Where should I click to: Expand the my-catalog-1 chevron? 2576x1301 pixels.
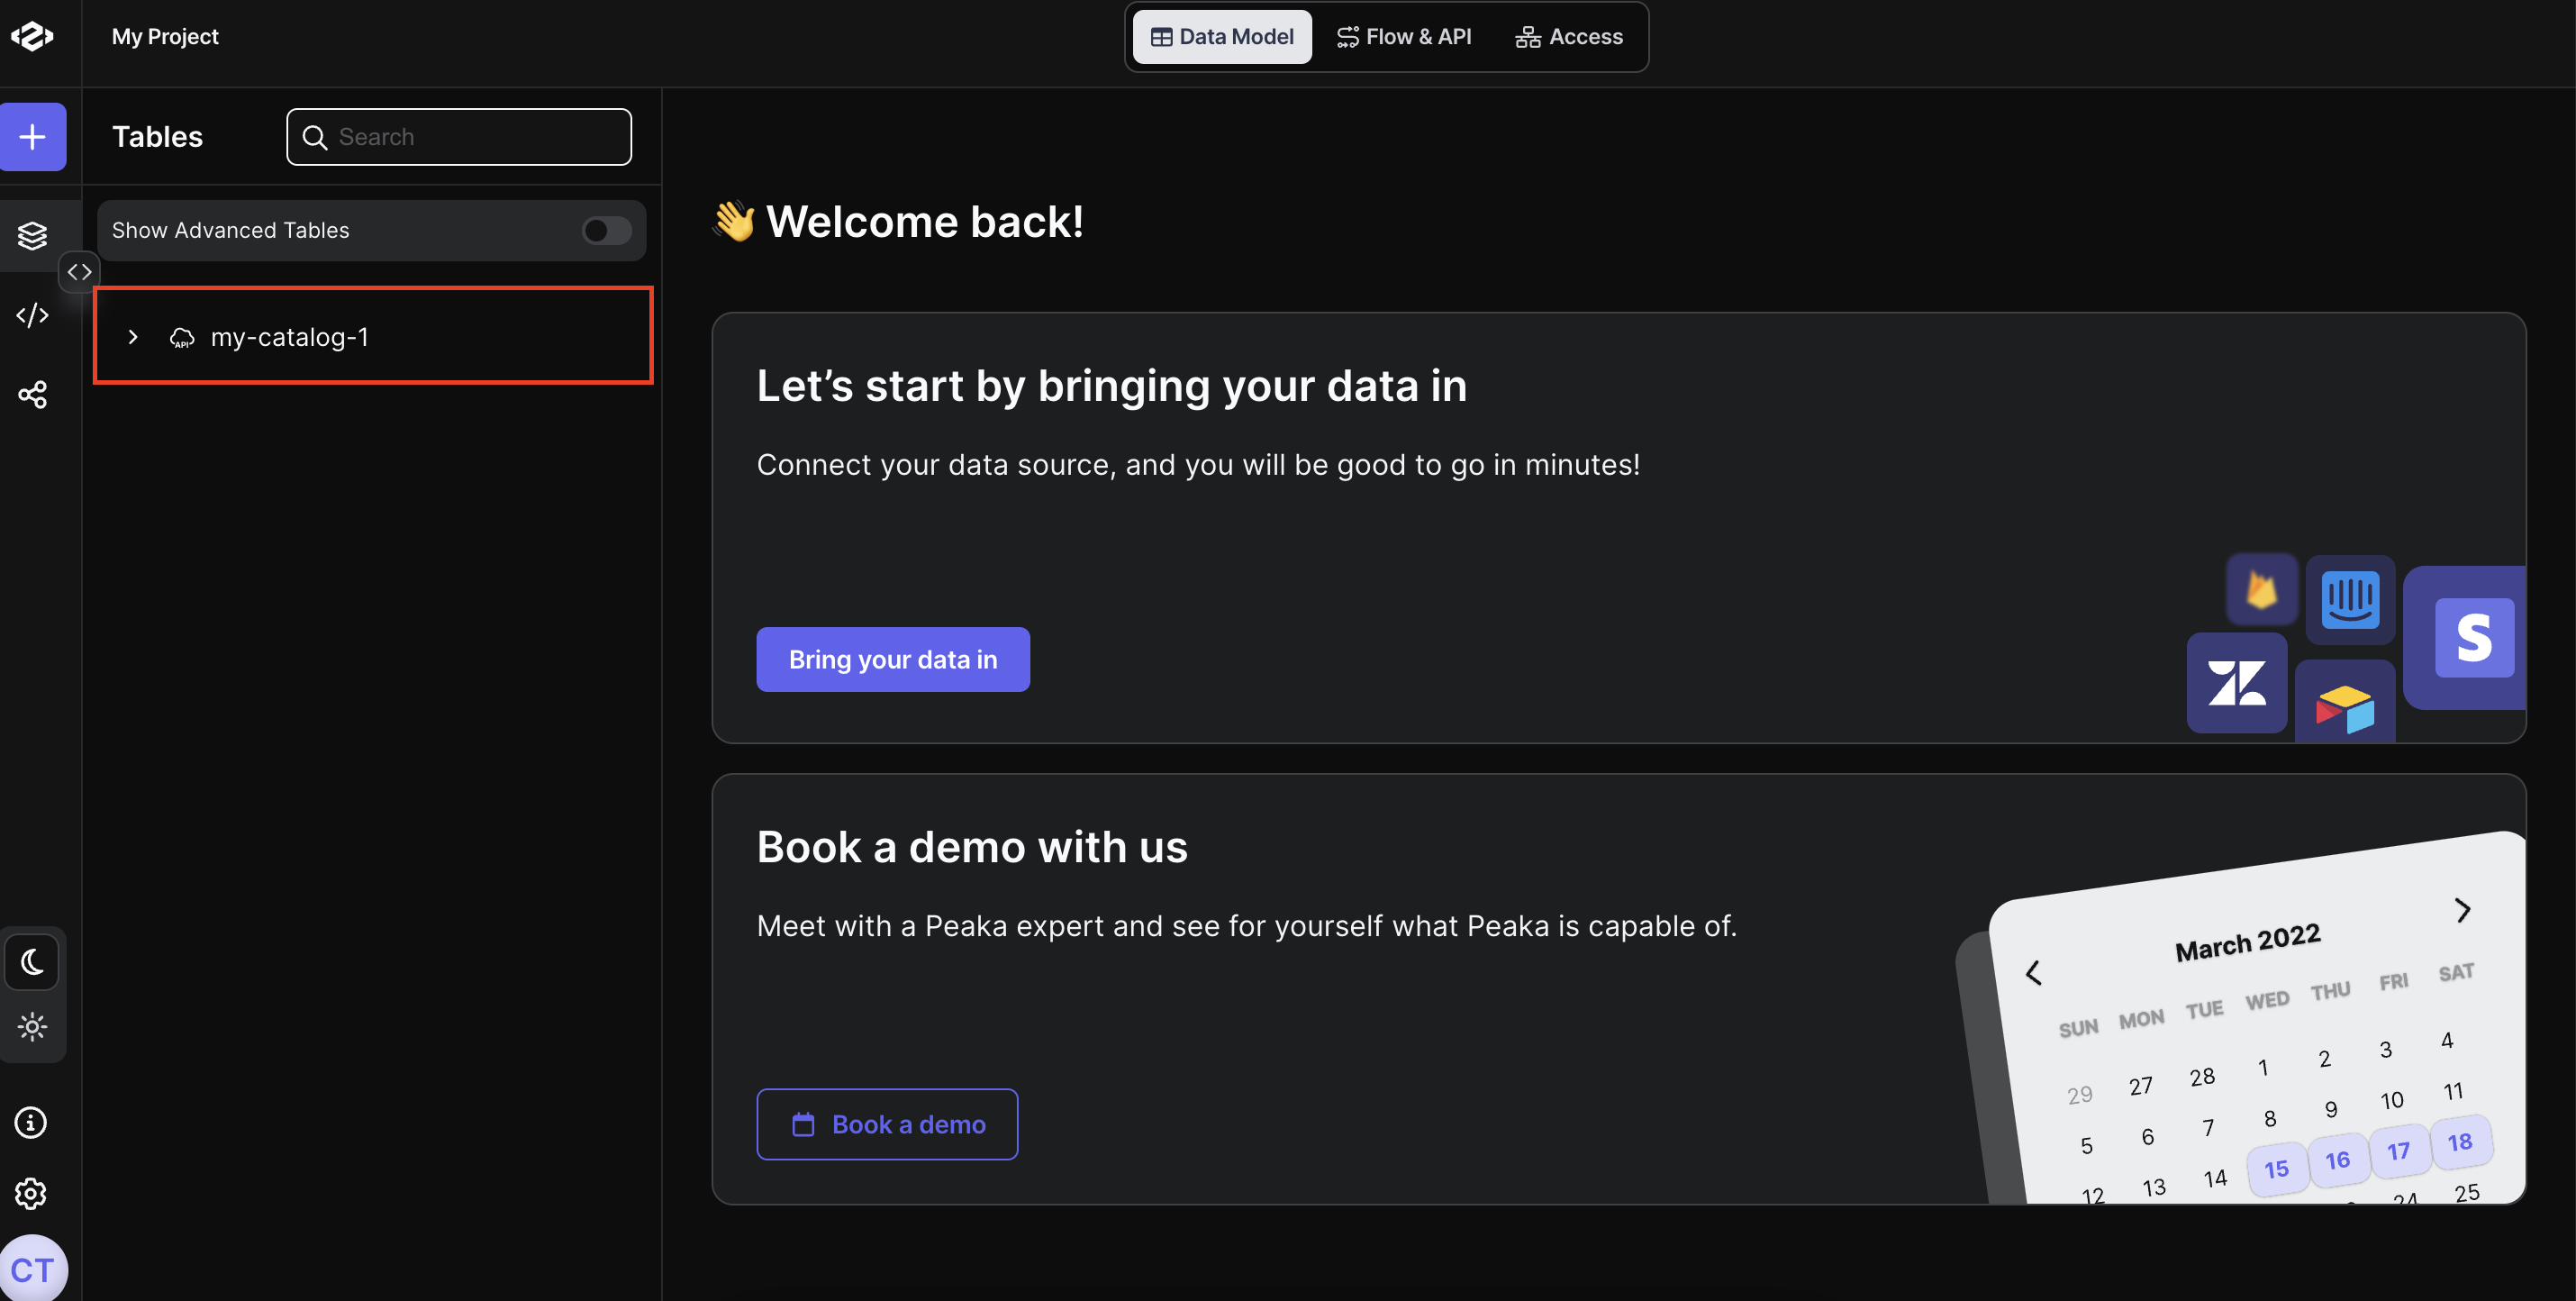[x=133, y=337]
